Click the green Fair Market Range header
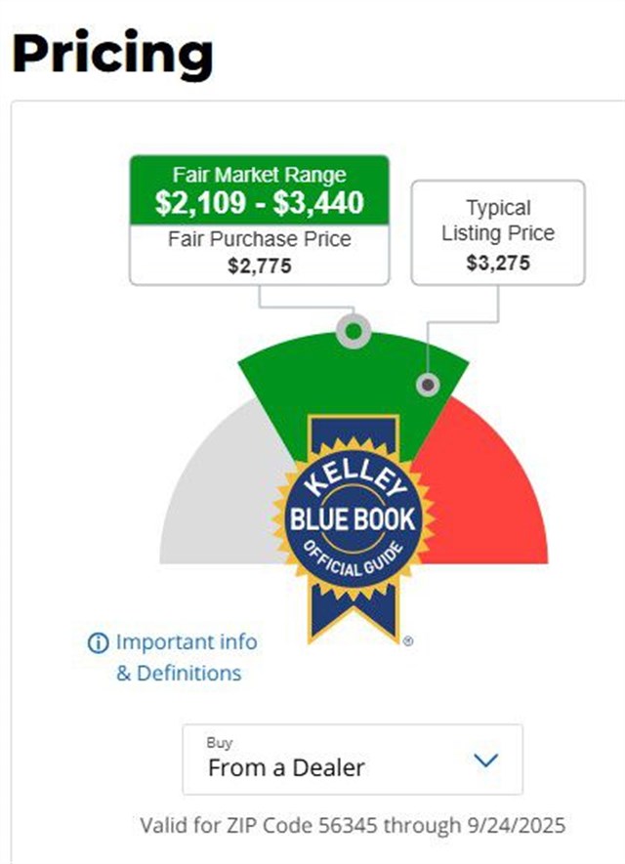The width and height of the screenshot is (625, 864). (x=259, y=176)
